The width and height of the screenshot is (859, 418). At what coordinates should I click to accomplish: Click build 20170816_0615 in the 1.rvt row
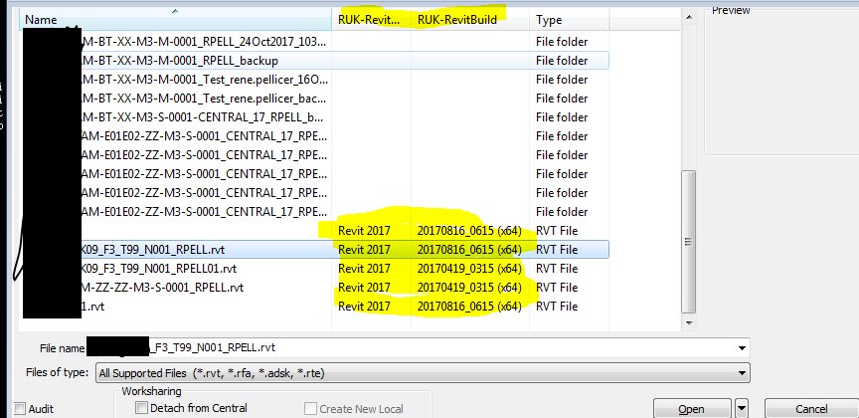[469, 307]
